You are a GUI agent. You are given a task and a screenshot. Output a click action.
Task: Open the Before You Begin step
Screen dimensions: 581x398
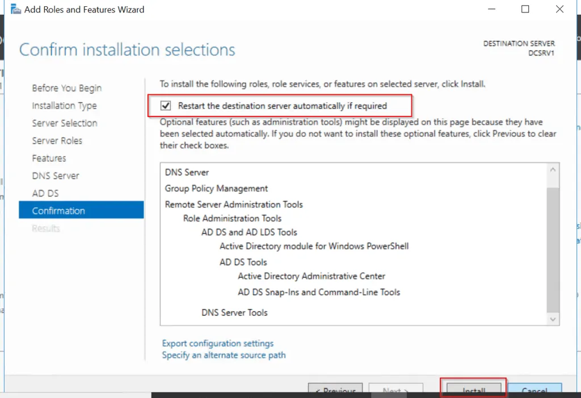(67, 88)
